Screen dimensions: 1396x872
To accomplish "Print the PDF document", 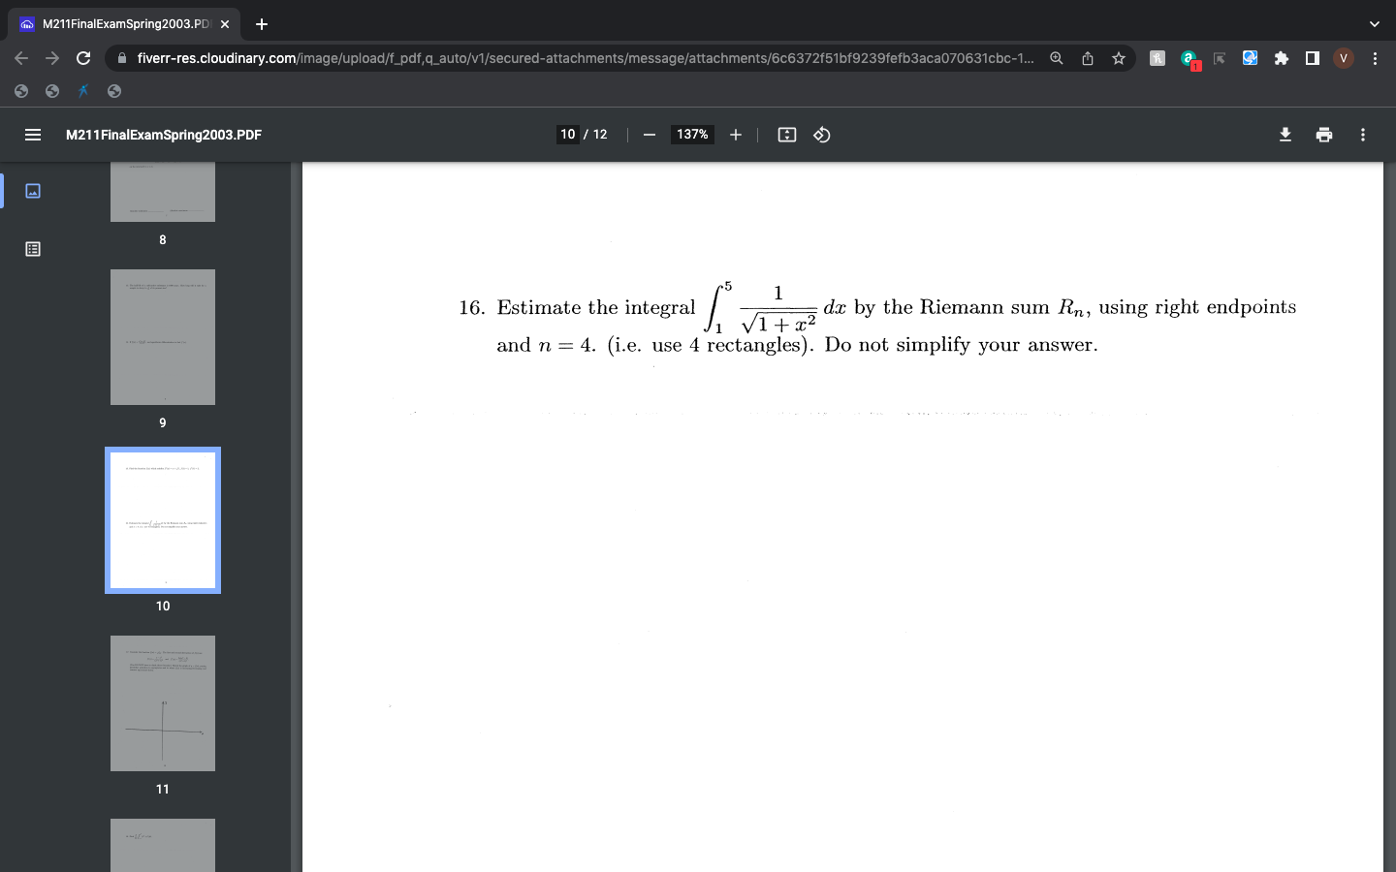I will point(1324,135).
